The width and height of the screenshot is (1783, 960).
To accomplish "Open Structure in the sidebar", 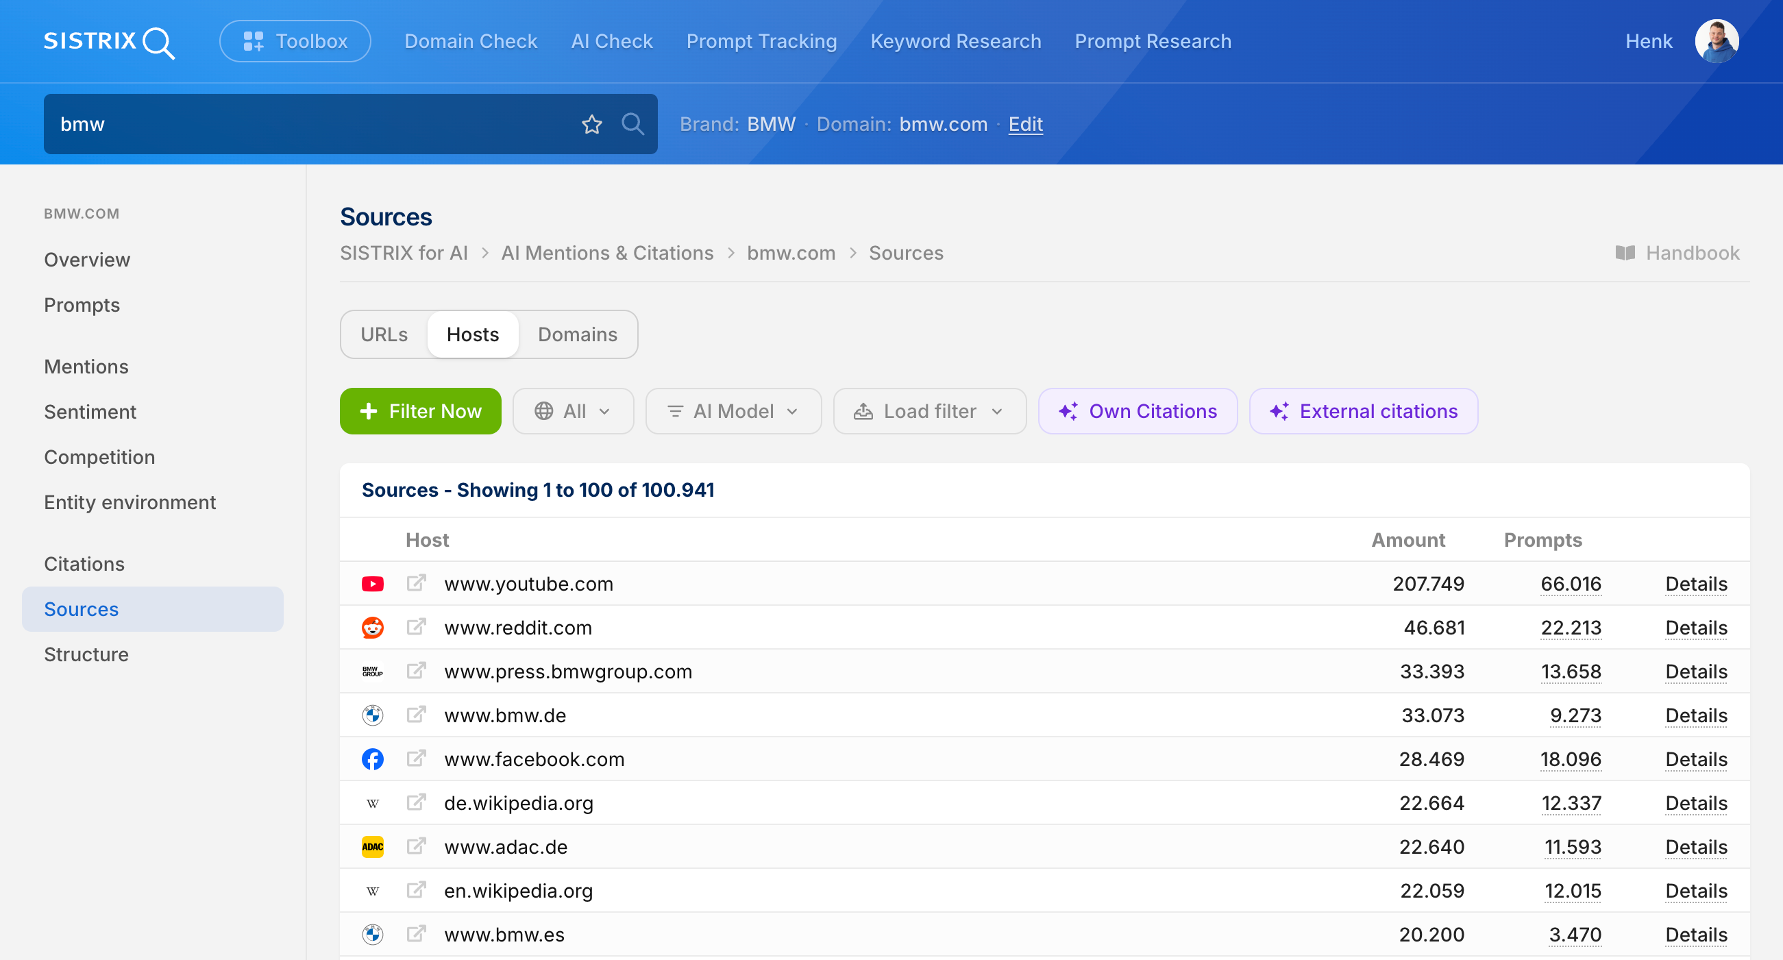I will click(86, 654).
